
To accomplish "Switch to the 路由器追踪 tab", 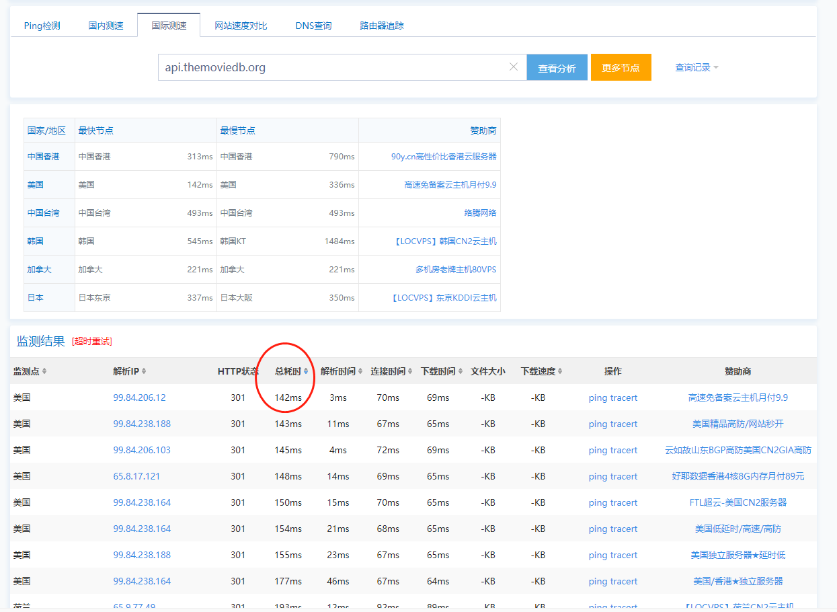I will pyautogui.click(x=381, y=25).
